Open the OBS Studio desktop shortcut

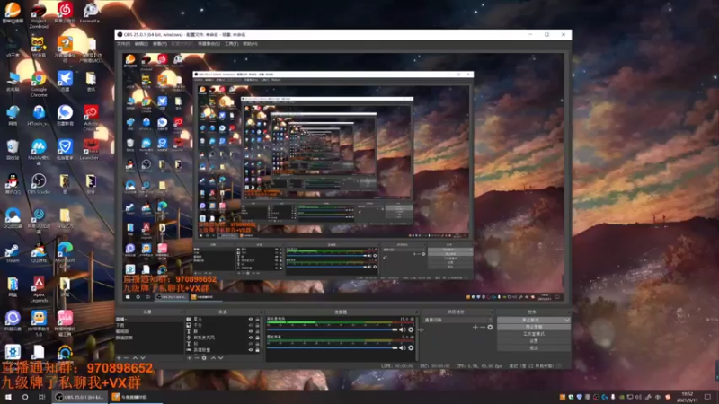click(x=39, y=184)
